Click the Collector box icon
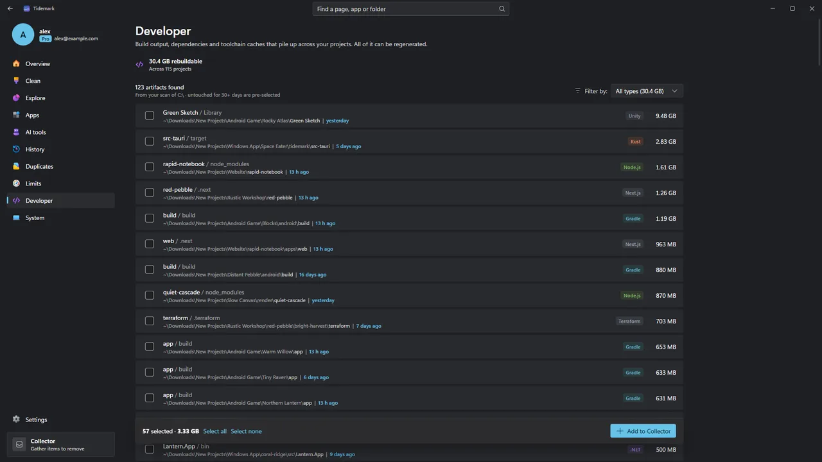Image resolution: width=822 pixels, height=462 pixels. 19,444
